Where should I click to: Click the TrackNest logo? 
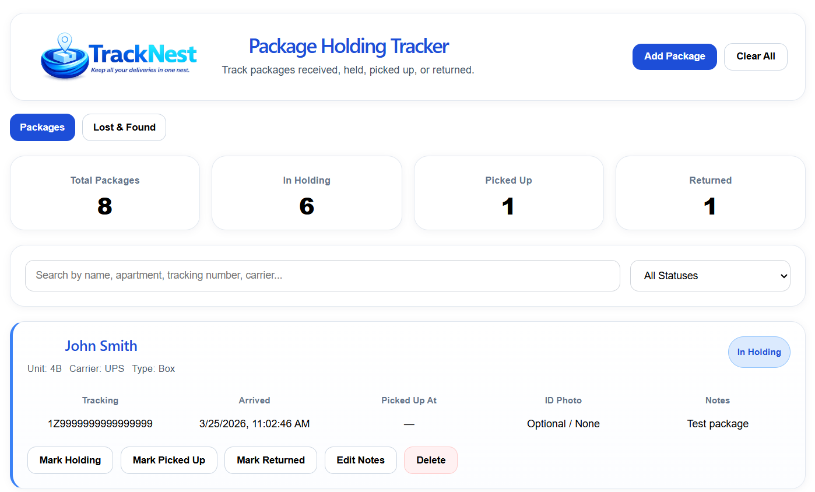119,56
